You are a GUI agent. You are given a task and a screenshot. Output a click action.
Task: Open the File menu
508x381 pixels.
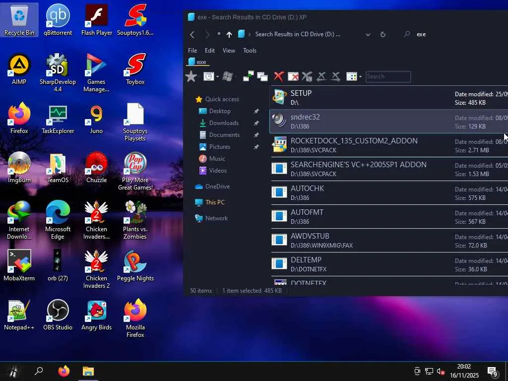pyautogui.click(x=192, y=51)
